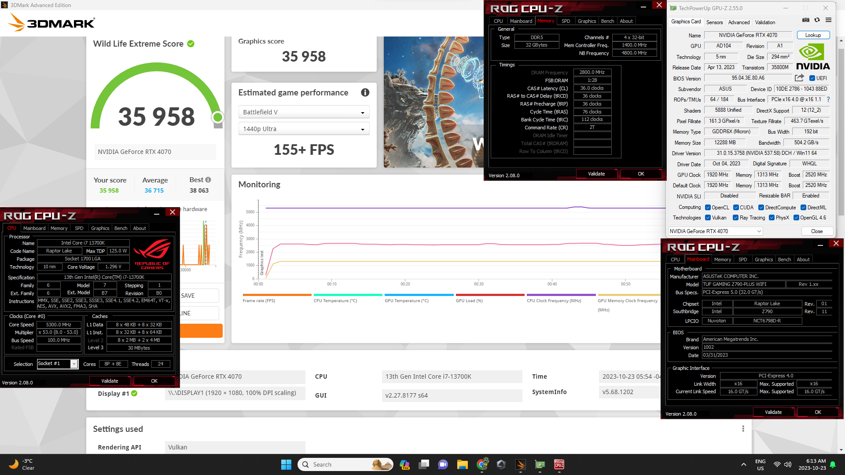This screenshot has width=845, height=475.
Task: Switch to the Sensors tab in GPU-Z
Action: (714, 22)
